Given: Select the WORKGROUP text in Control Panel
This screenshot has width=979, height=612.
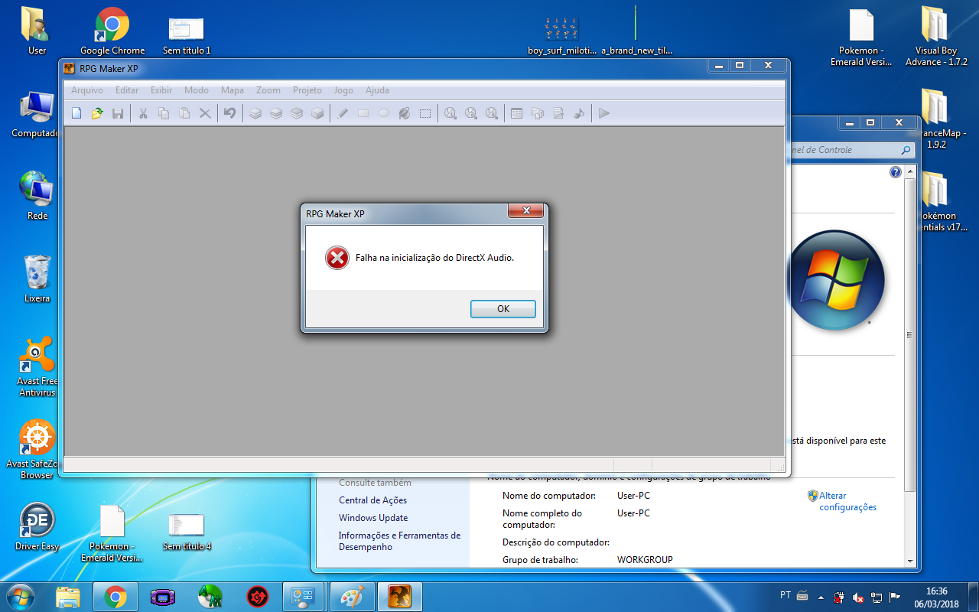Looking at the screenshot, I should (645, 560).
